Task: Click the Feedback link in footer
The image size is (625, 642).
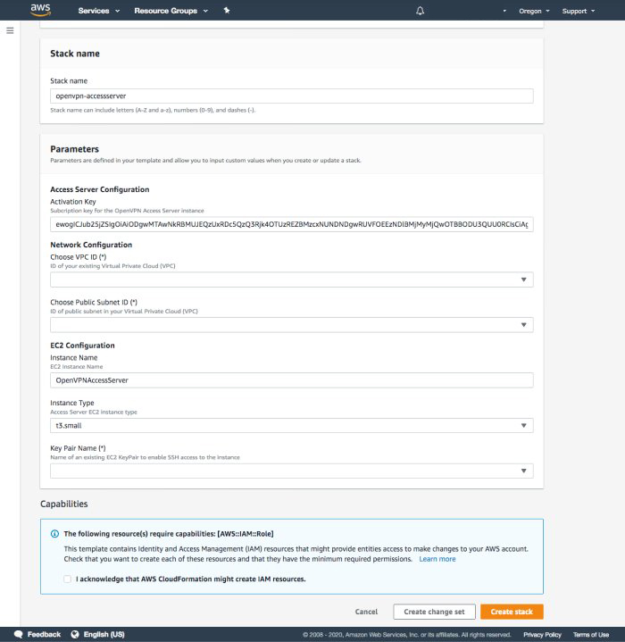Action: [44, 634]
